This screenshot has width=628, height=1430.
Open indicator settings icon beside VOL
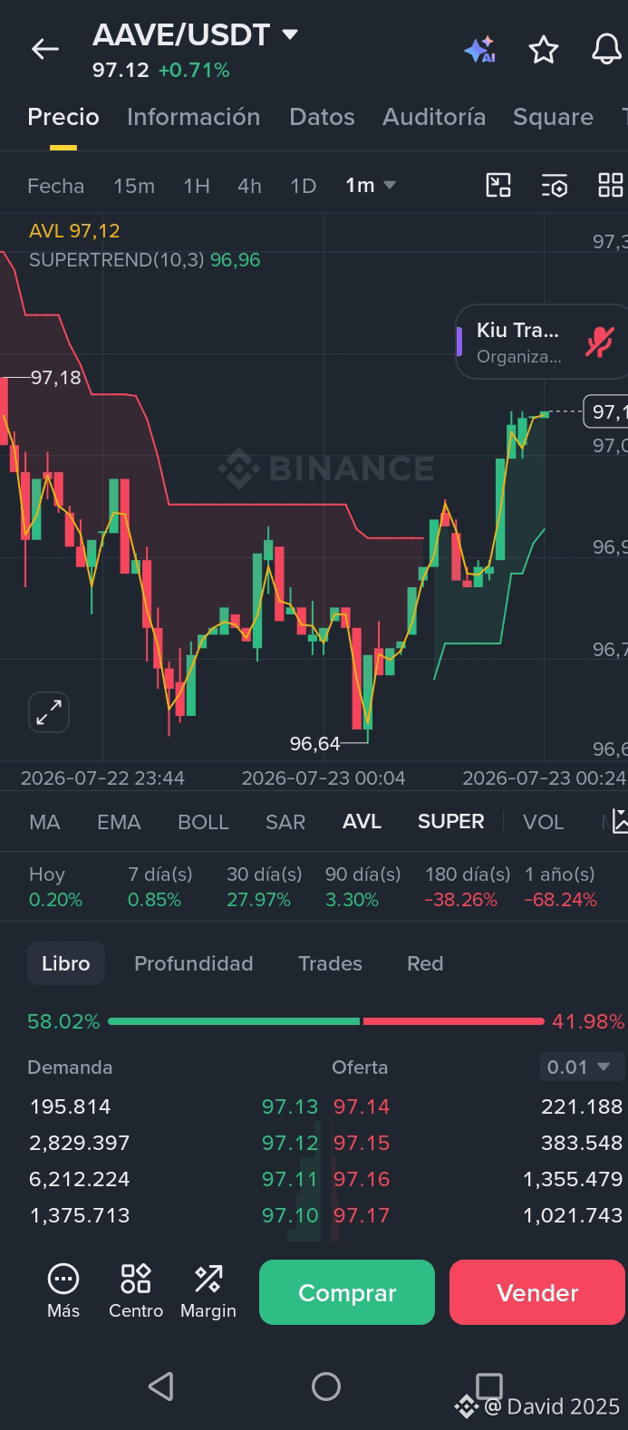pos(620,822)
